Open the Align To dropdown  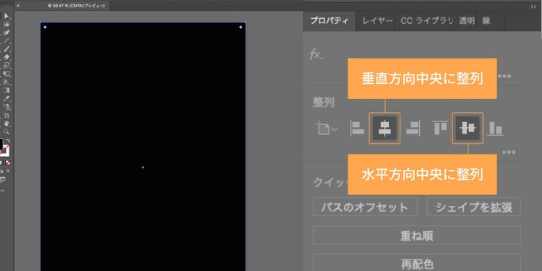coord(327,129)
